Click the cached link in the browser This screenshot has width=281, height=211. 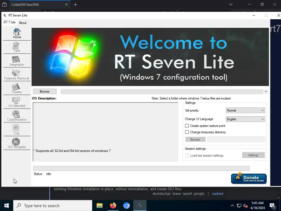click(218, 194)
